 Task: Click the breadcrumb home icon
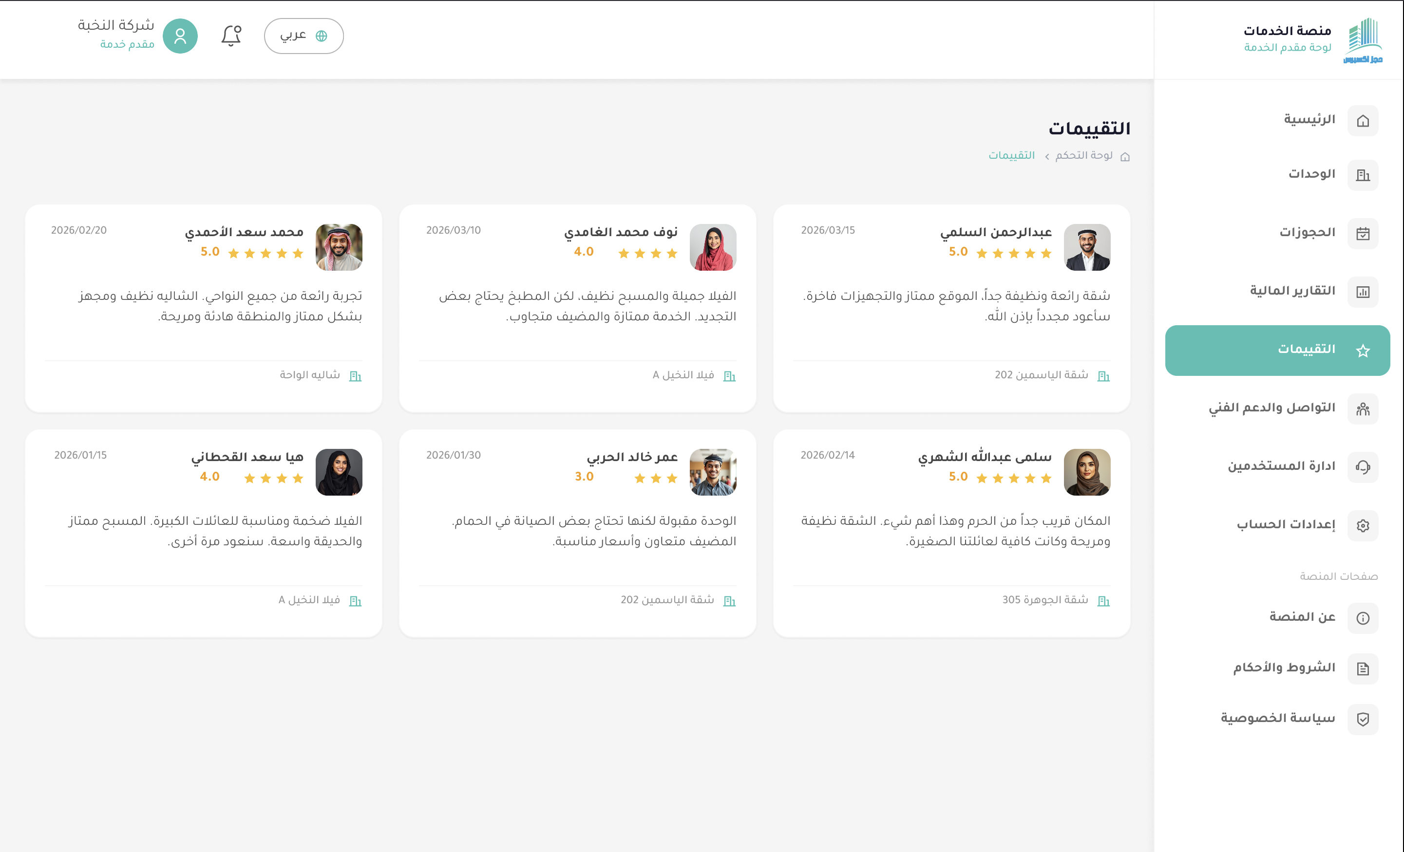[1125, 157]
